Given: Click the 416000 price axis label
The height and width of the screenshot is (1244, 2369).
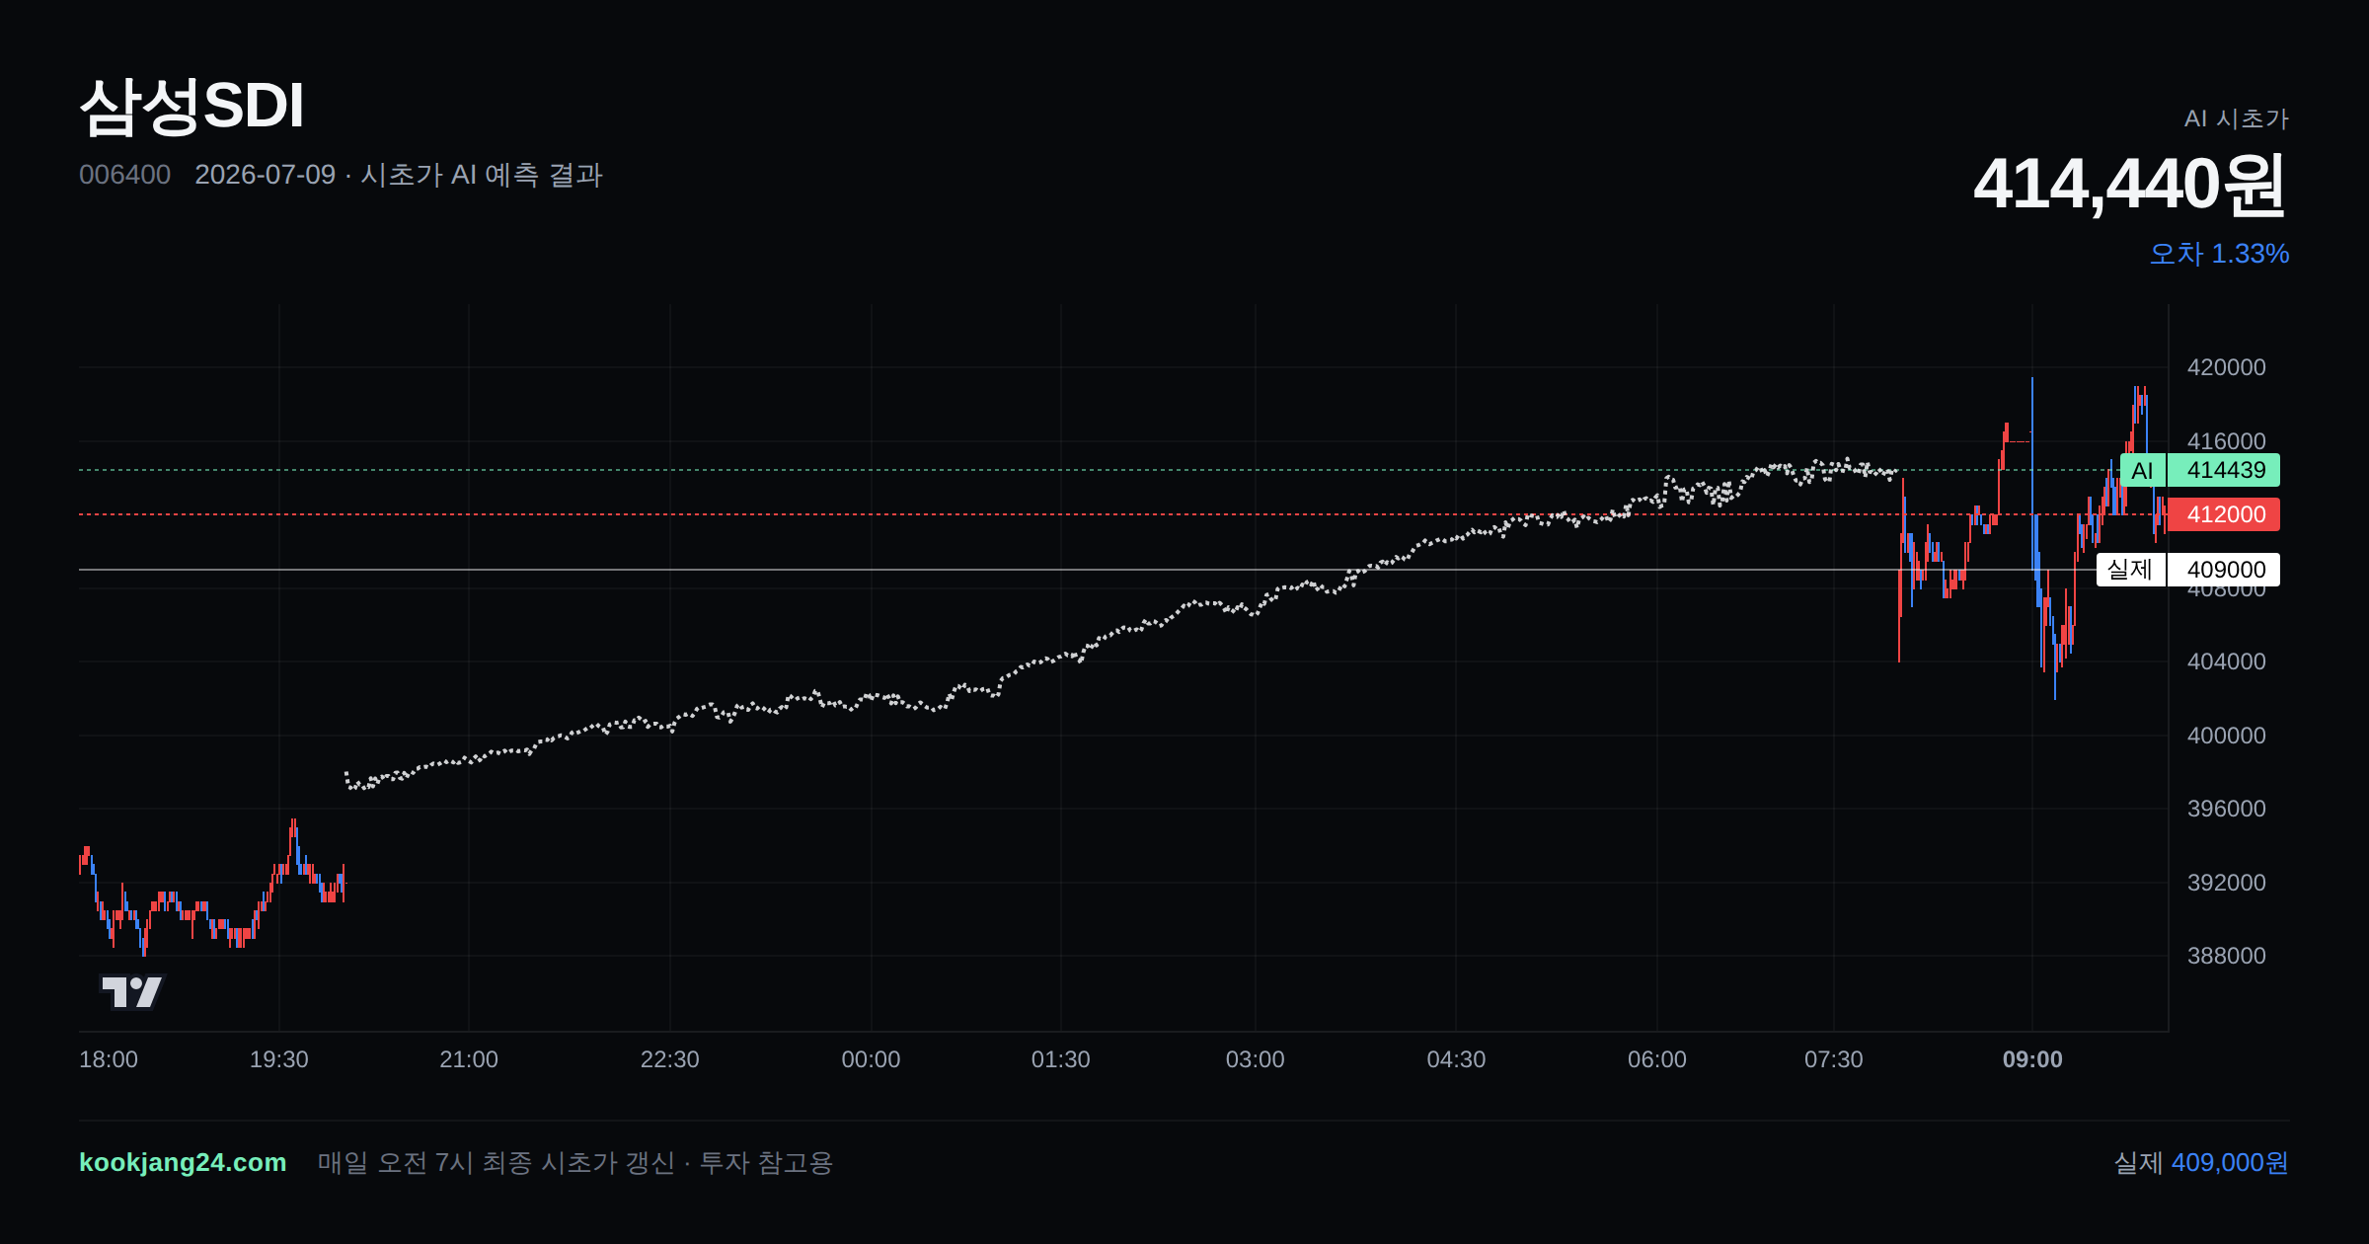Looking at the screenshot, I should tap(2227, 441).
